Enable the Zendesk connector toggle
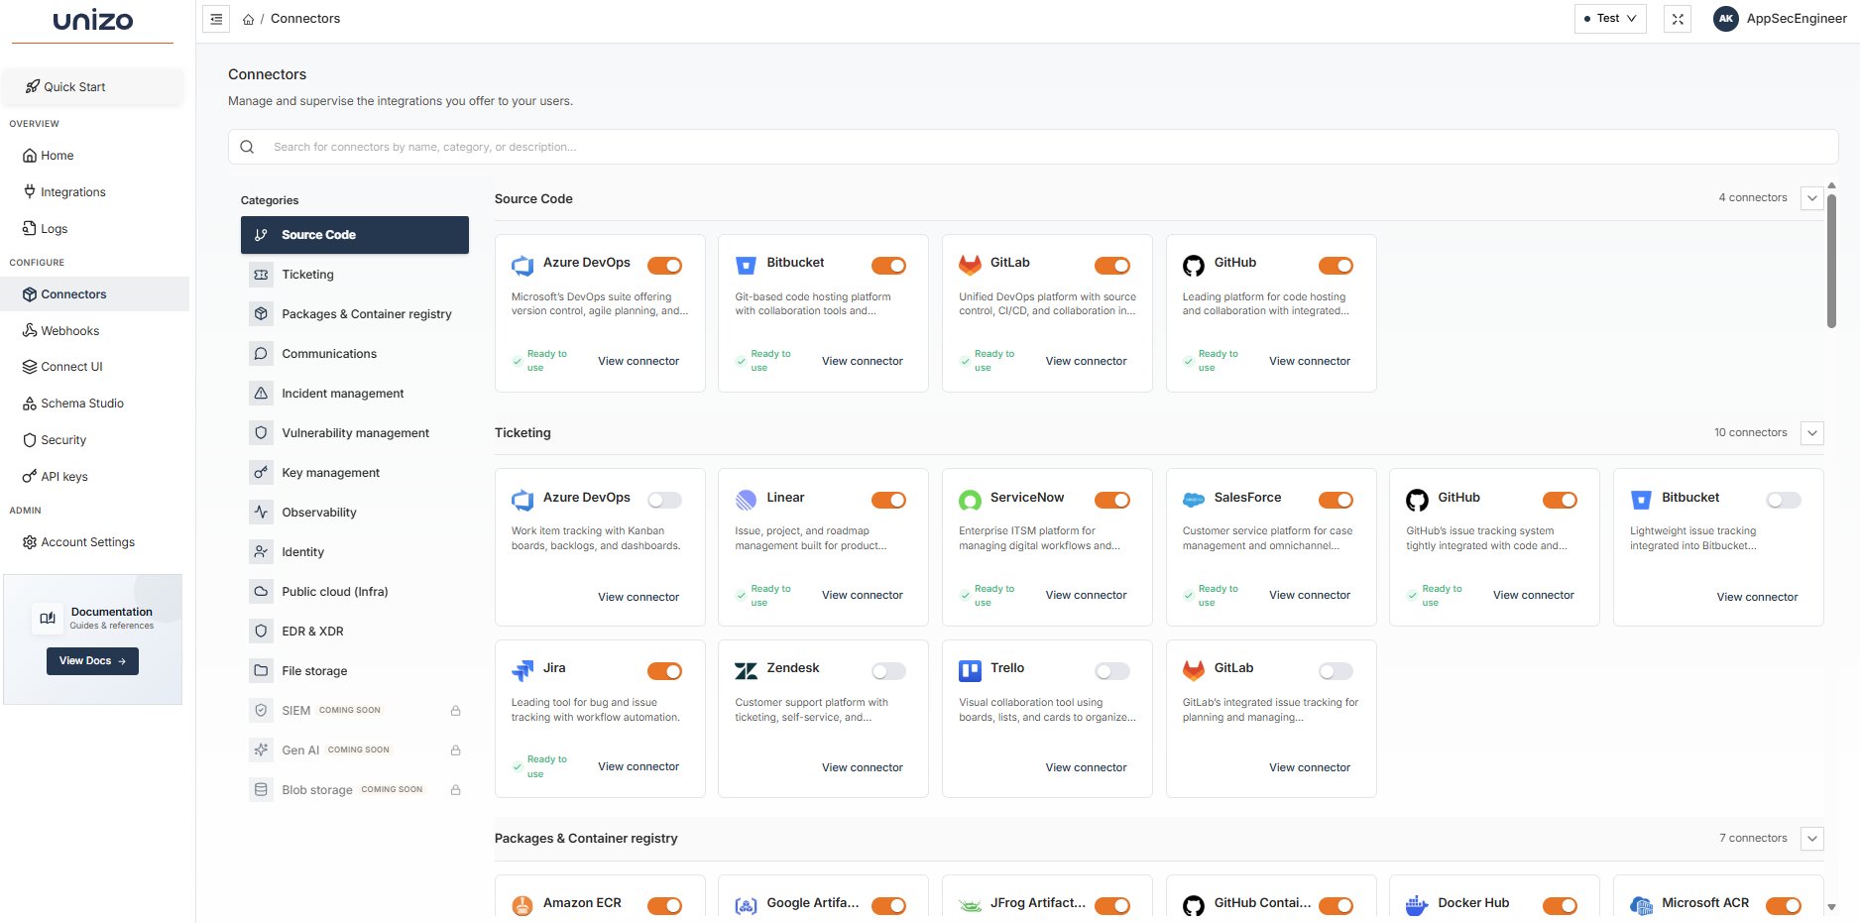The image size is (1860, 923). point(889,671)
